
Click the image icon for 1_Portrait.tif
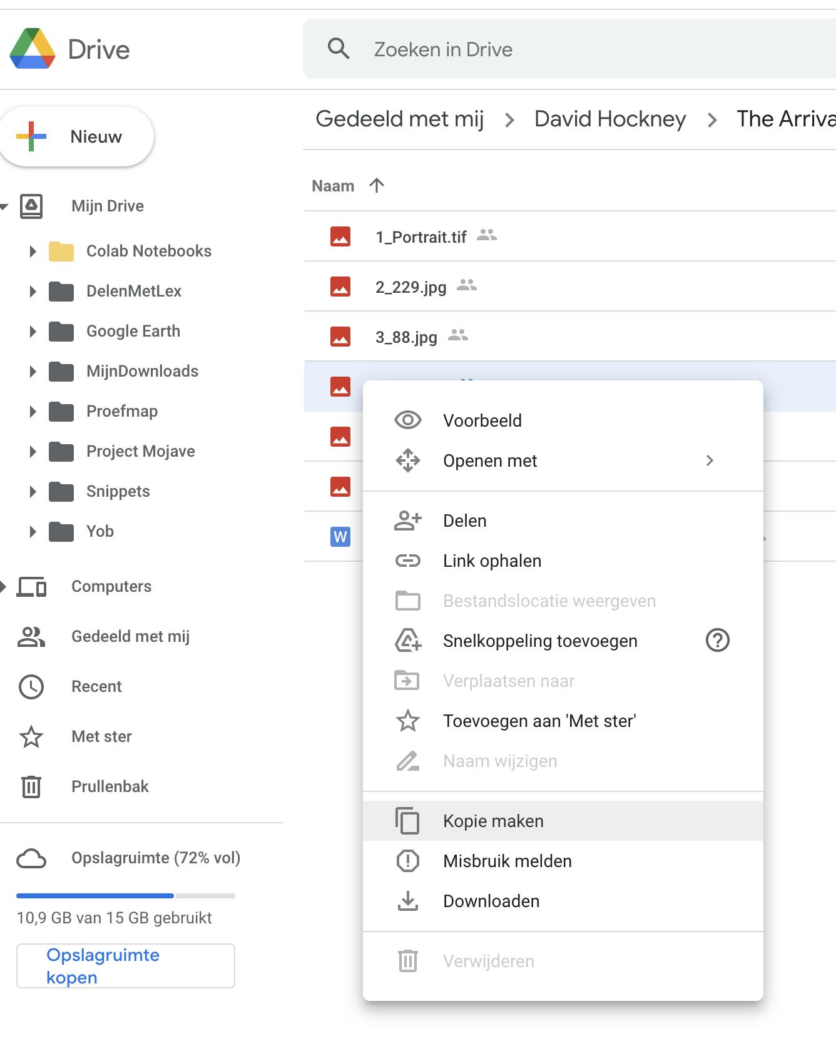340,236
